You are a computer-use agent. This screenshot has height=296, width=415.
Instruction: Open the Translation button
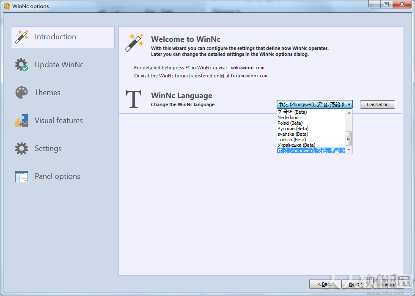pyautogui.click(x=377, y=104)
